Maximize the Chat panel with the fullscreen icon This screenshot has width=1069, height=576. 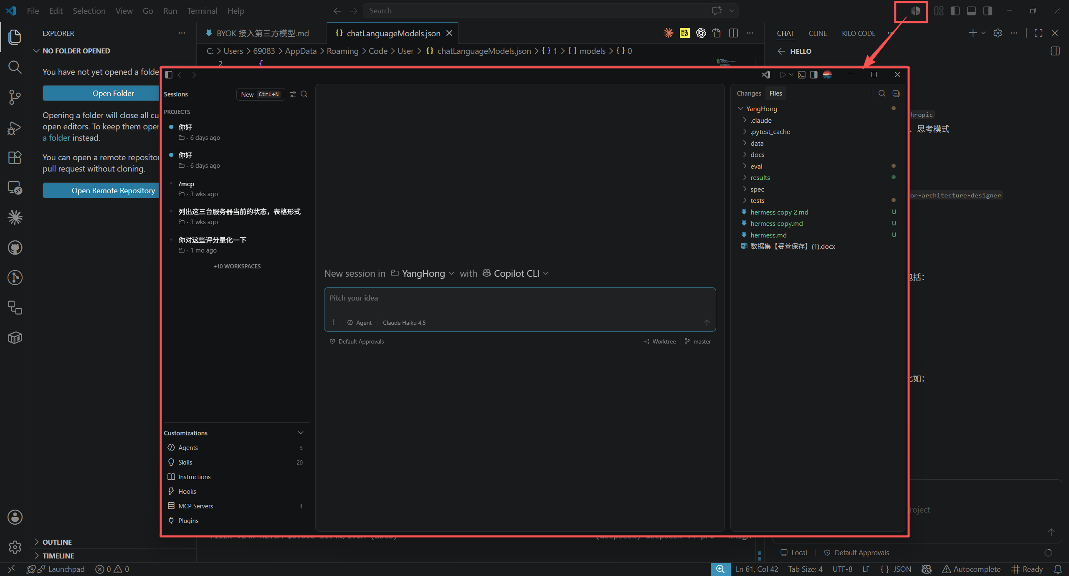[x=1039, y=33]
